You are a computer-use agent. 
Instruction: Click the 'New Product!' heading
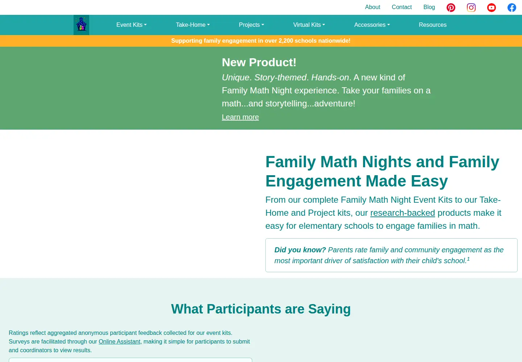(x=259, y=62)
